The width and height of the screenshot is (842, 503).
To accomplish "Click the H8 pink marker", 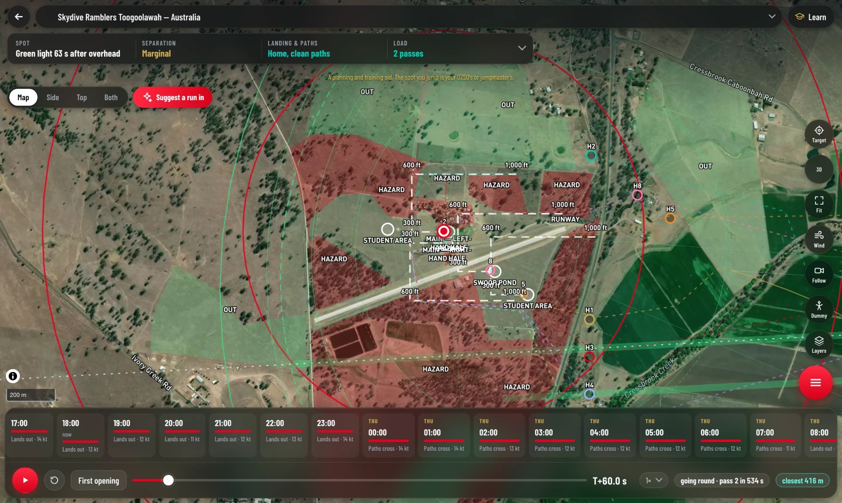I will pyautogui.click(x=637, y=195).
